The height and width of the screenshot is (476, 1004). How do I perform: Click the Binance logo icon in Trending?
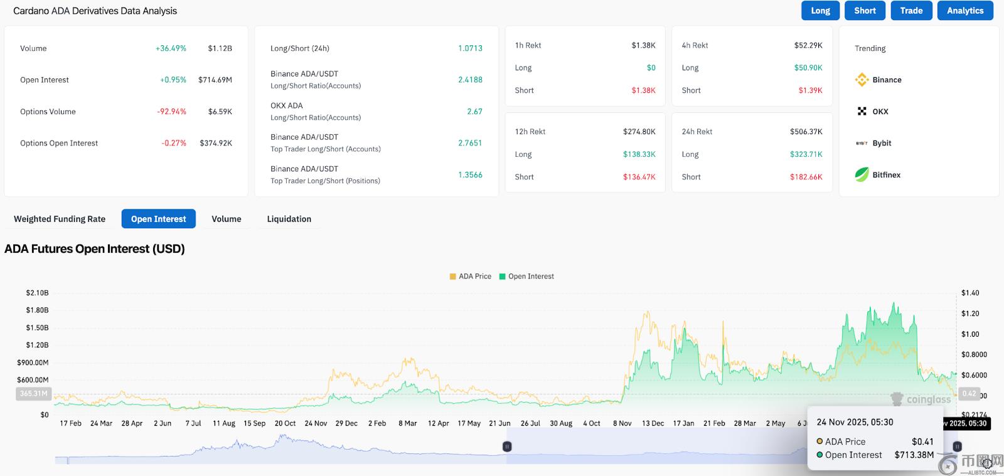pos(862,80)
